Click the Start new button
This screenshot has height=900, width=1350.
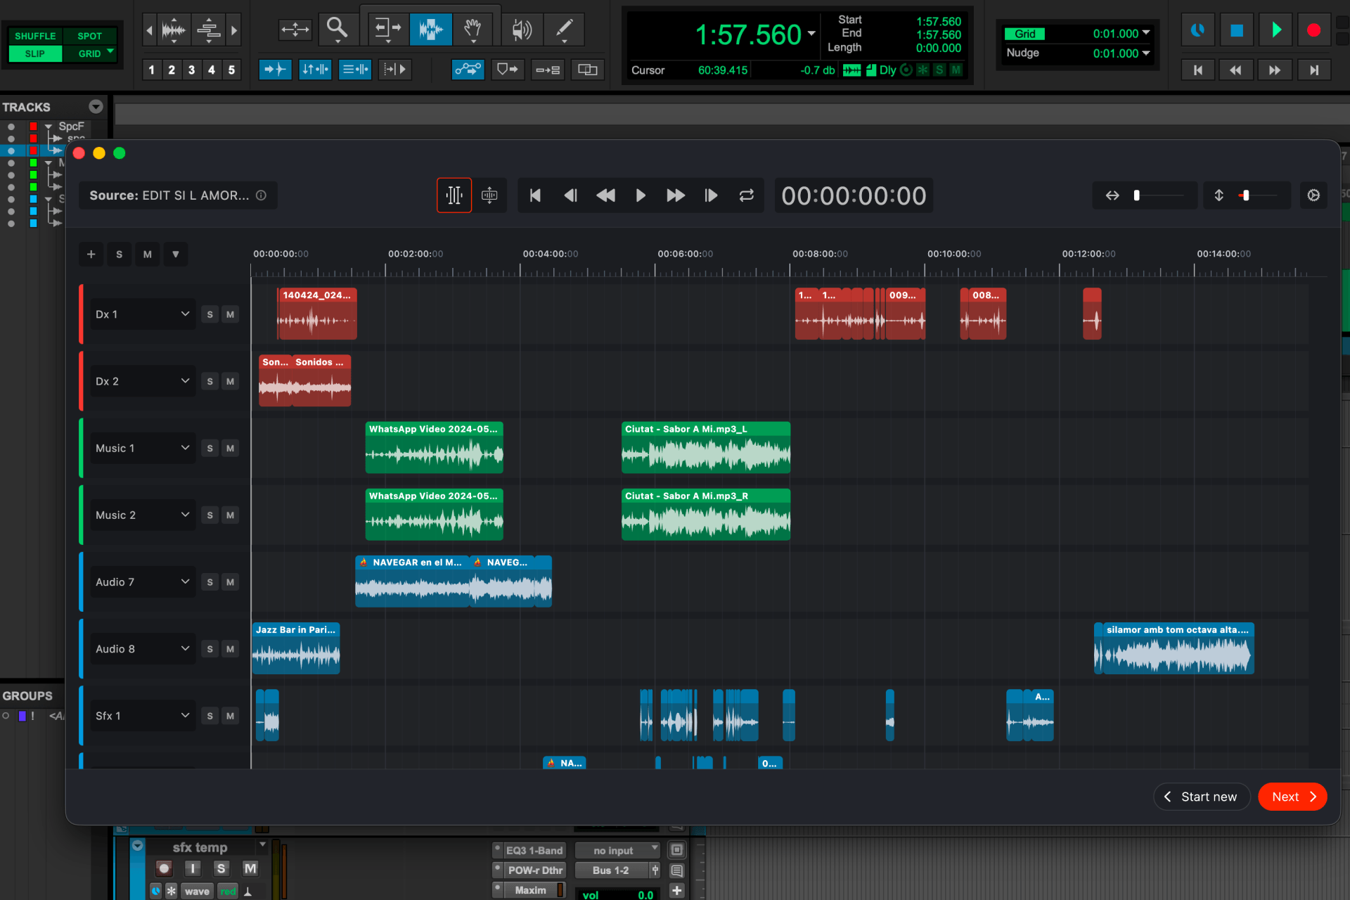coord(1202,797)
